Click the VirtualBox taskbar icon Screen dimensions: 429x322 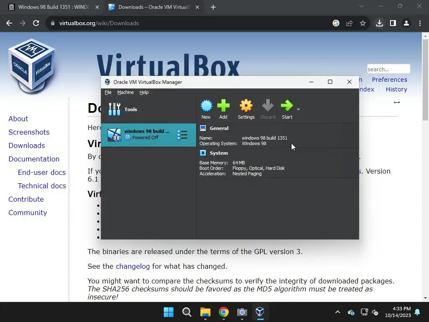click(x=260, y=312)
